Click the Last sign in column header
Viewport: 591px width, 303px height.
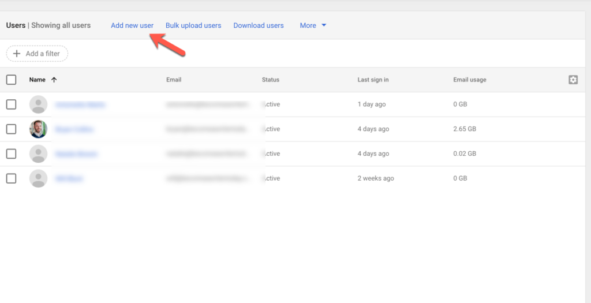tap(373, 80)
